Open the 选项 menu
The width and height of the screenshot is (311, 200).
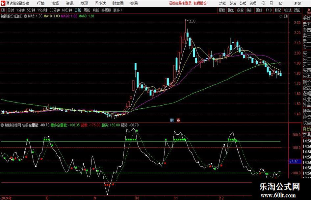(253, 3)
